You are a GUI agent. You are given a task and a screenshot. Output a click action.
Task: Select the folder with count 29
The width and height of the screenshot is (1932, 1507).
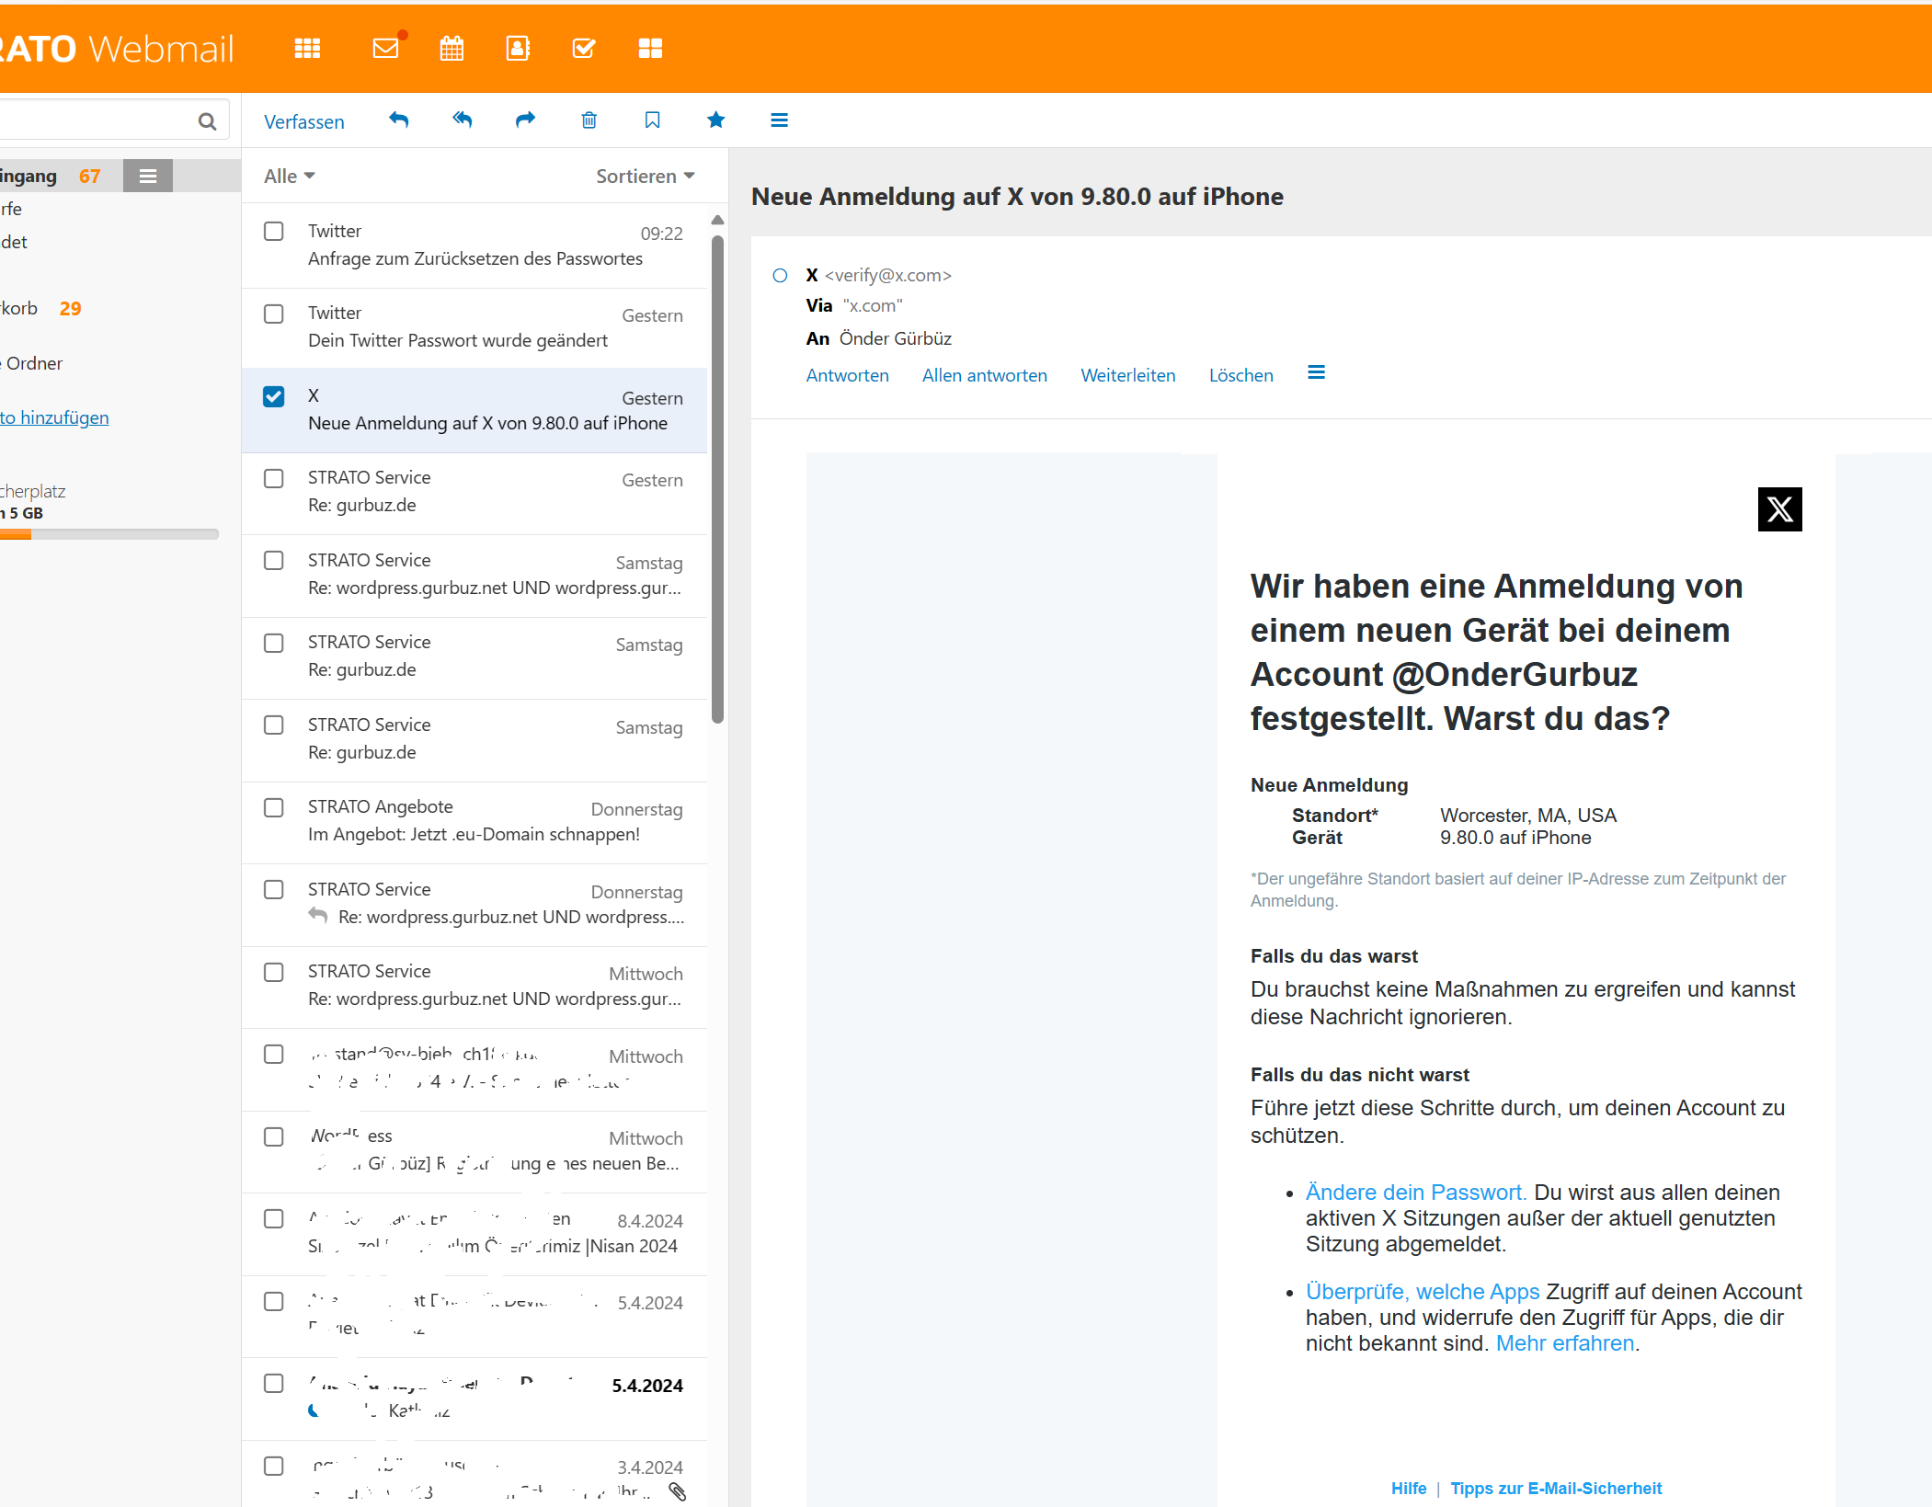[x=41, y=309]
